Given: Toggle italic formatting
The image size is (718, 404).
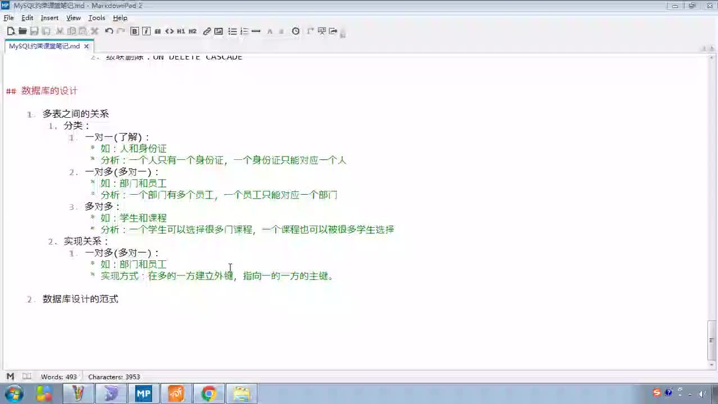Looking at the screenshot, I should tap(146, 31).
